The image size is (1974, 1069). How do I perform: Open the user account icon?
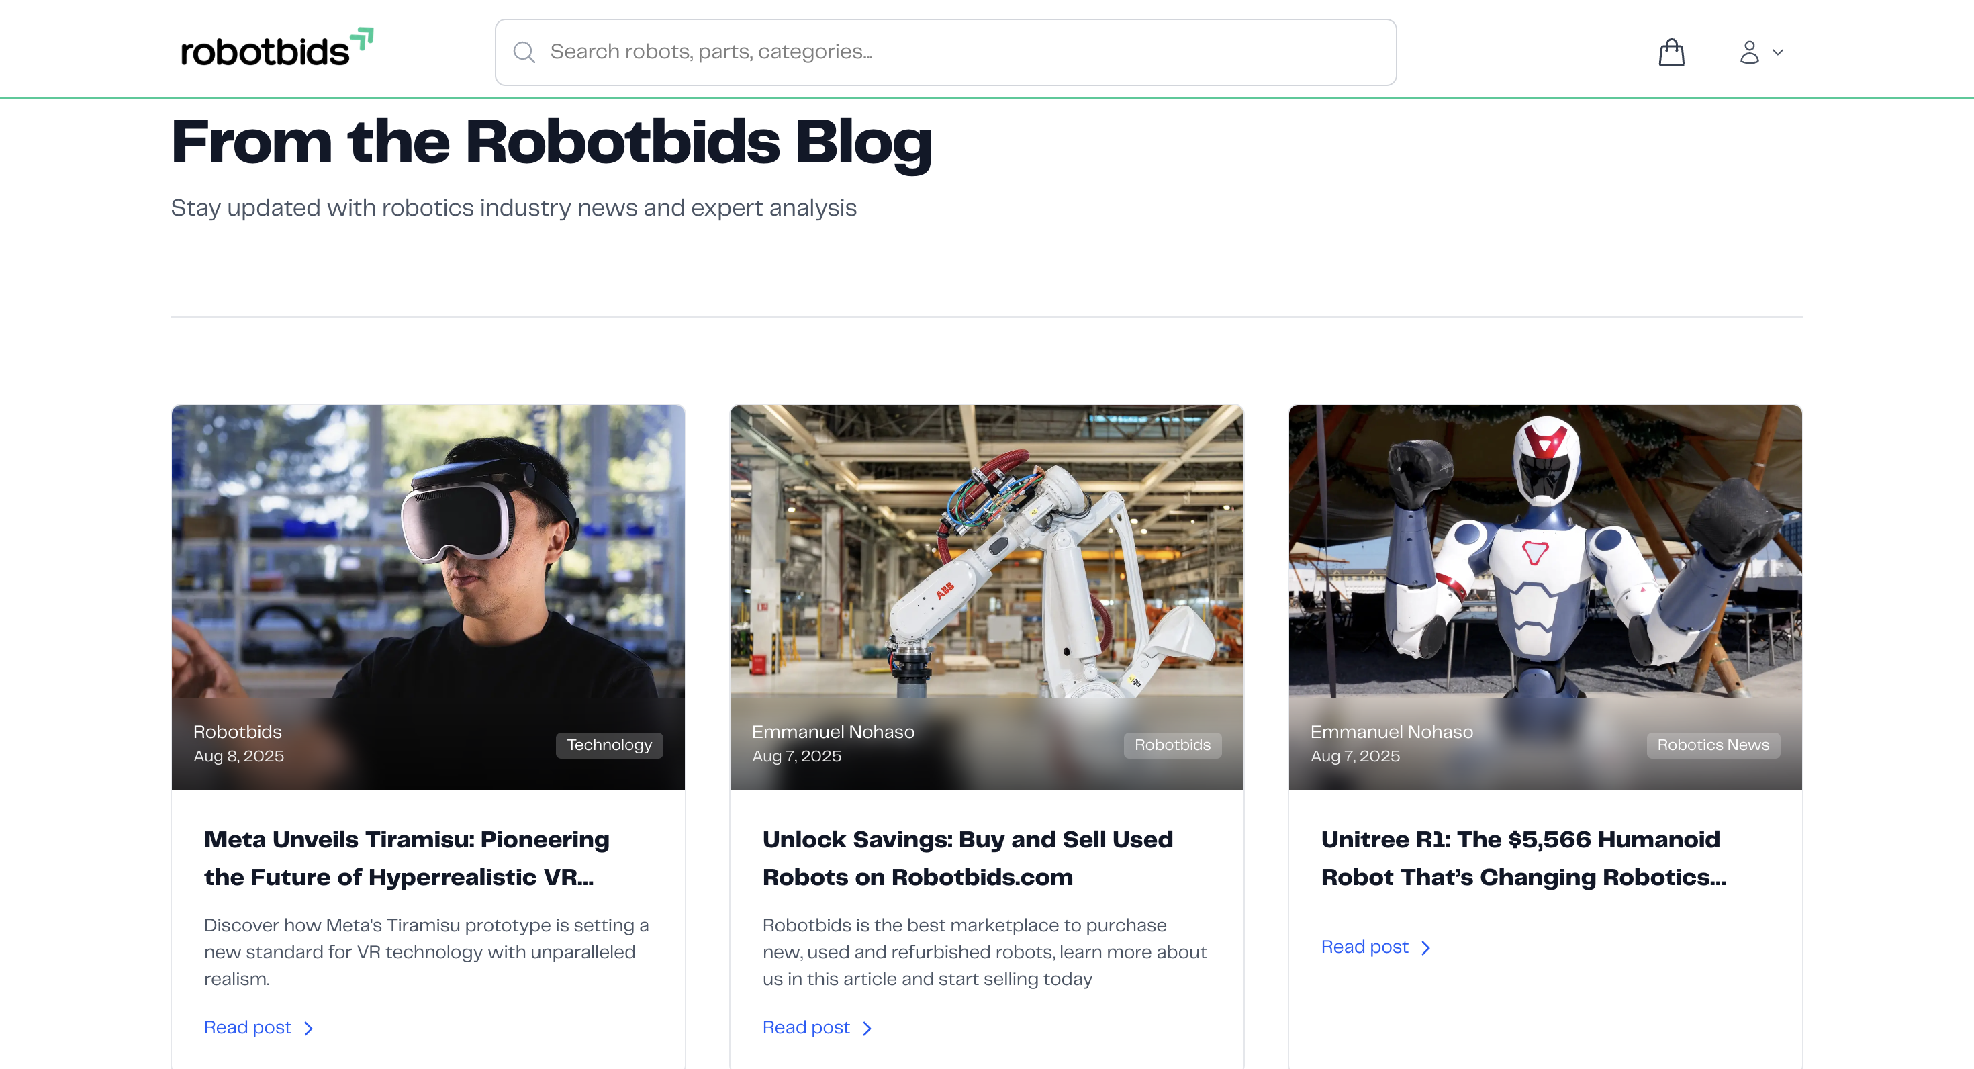[1750, 52]
